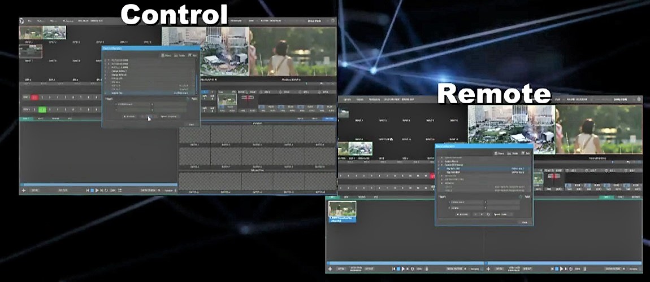The height and width of the screenshot is (282, 650).
Task: Add media plus icon right DDR Remote window
Action: click(x=489, y=269)
